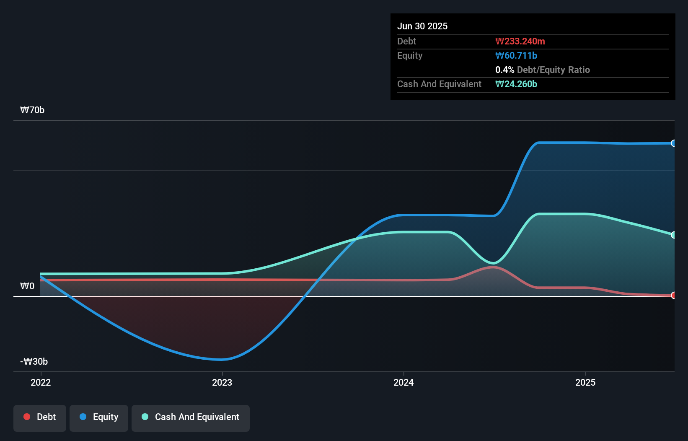Select the Equity endpoint marker on the chart
The image size is (688, 441).
coord(673,143)
